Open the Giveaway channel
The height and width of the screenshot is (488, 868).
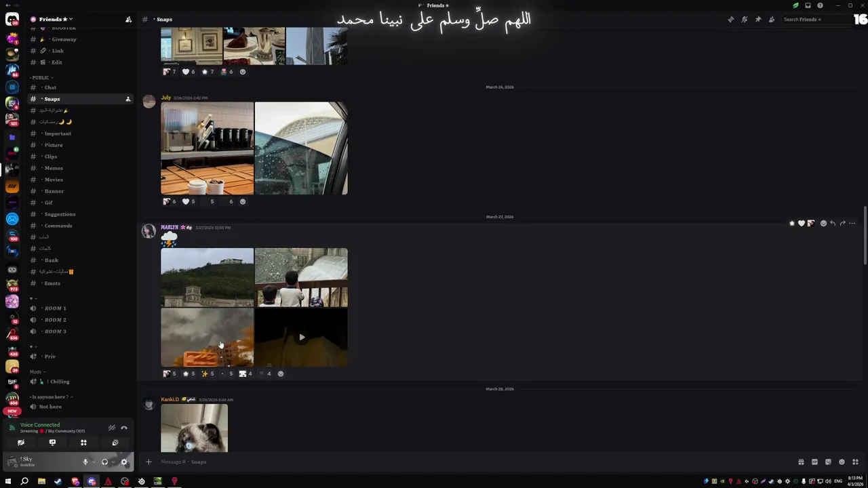[80, 39]
